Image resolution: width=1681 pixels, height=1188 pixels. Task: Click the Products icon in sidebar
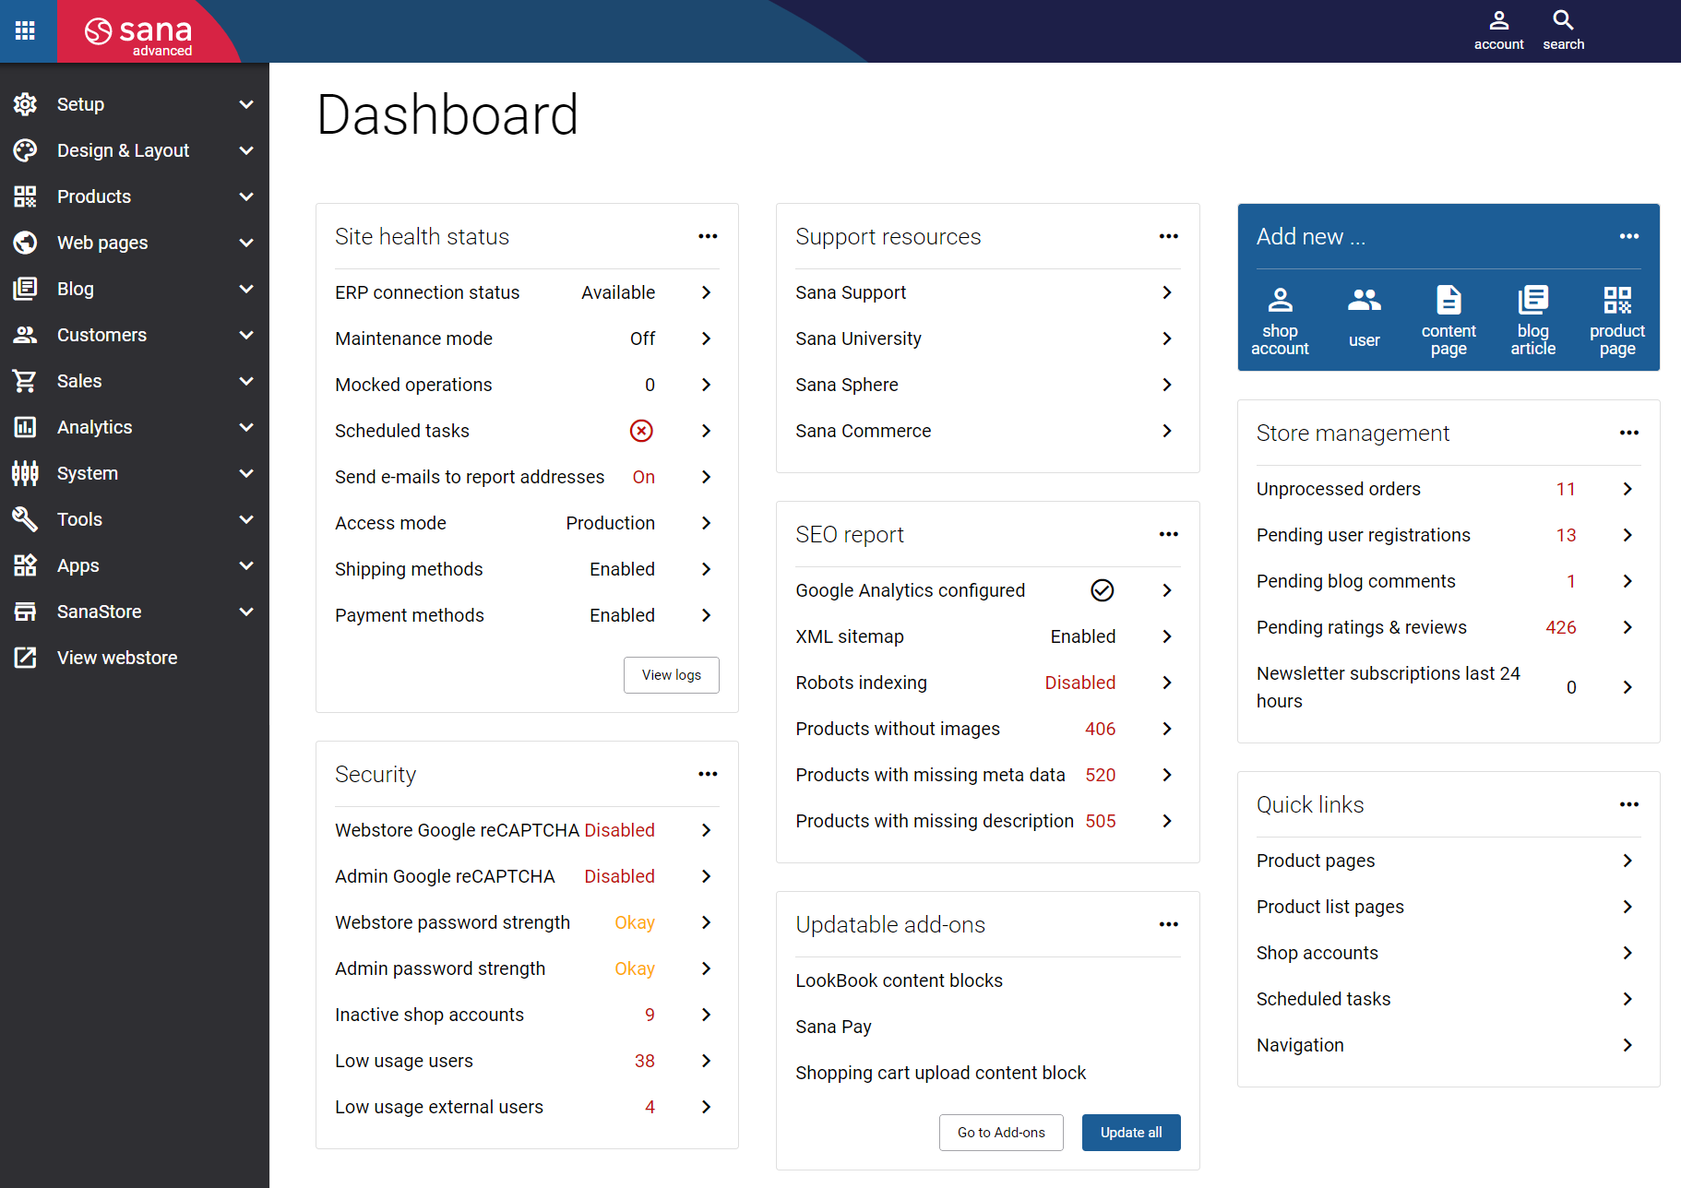(26, 196)
